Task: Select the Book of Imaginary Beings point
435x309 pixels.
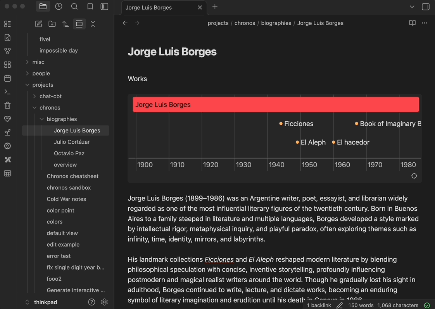Action: pos(388,124)
